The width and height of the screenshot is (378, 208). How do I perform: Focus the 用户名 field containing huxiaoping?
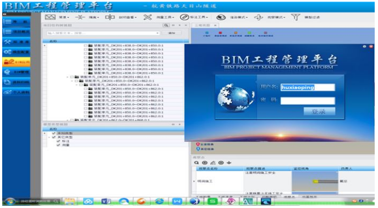pos(308,87)
